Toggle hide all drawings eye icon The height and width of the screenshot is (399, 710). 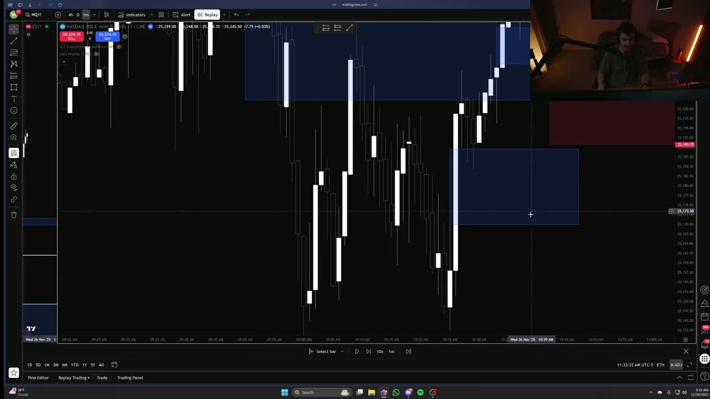tap(14, 187)
